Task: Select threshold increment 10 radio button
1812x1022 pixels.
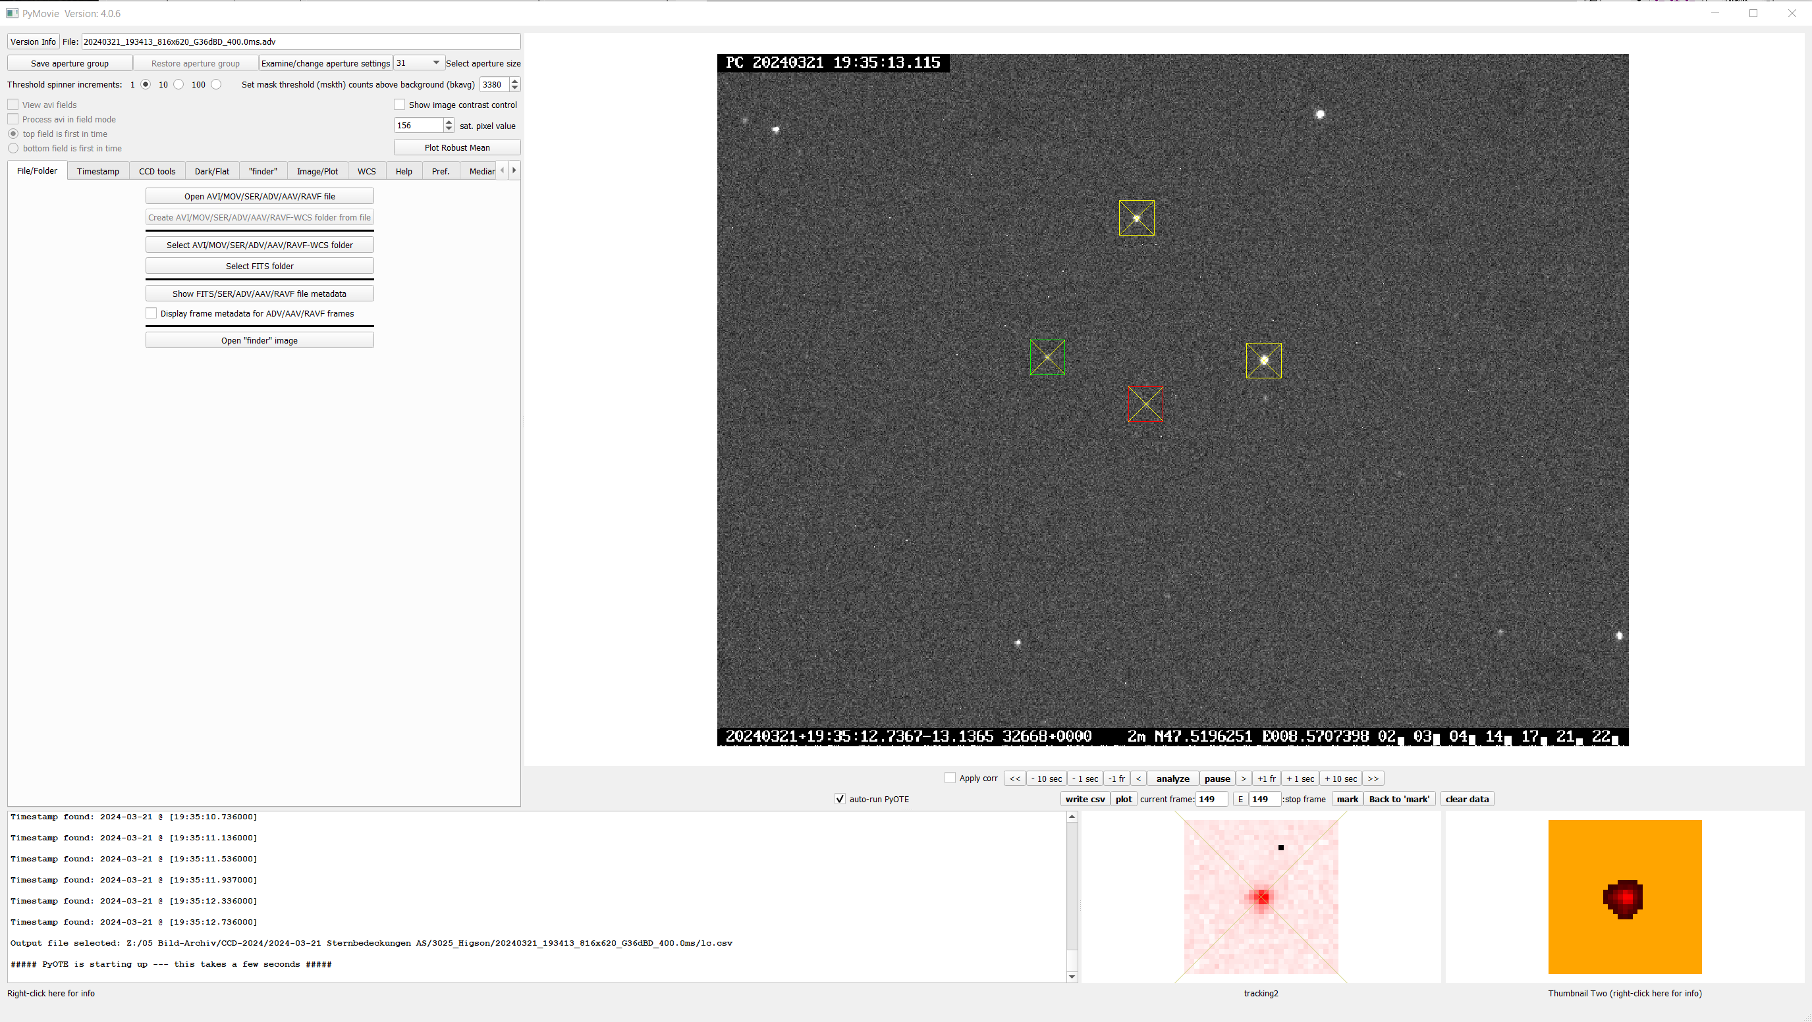Action: [x=178, y=84]
